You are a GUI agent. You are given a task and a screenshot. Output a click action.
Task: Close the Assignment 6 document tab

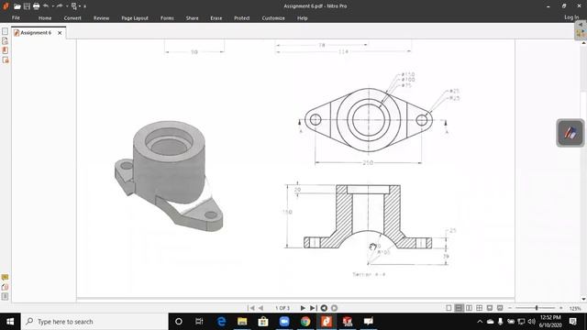tap(60, 33)
